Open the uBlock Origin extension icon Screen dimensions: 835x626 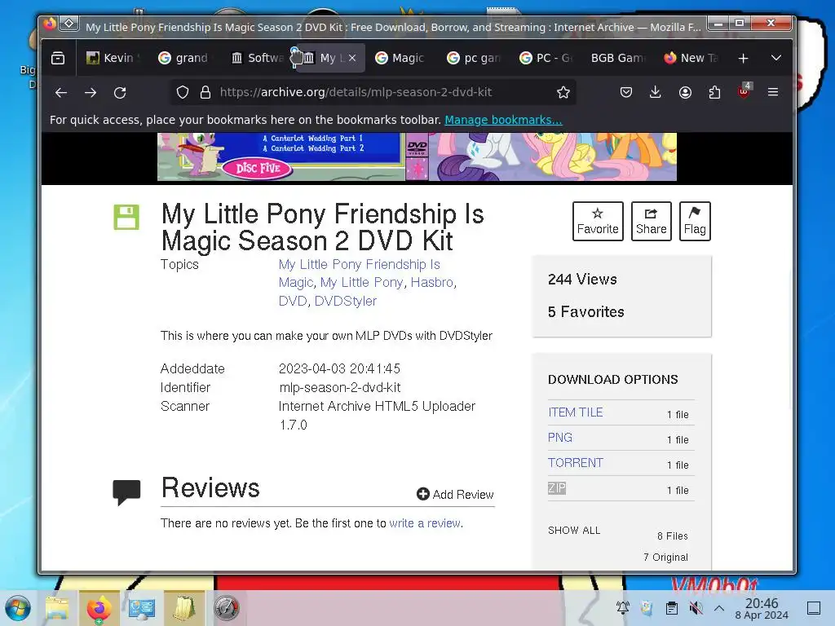pyautogui.click(x=744, y=91)
